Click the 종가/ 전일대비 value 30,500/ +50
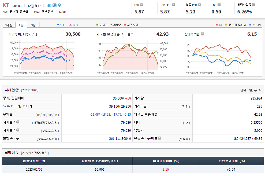This screenshot has width=265, height=176. [122, 98]
